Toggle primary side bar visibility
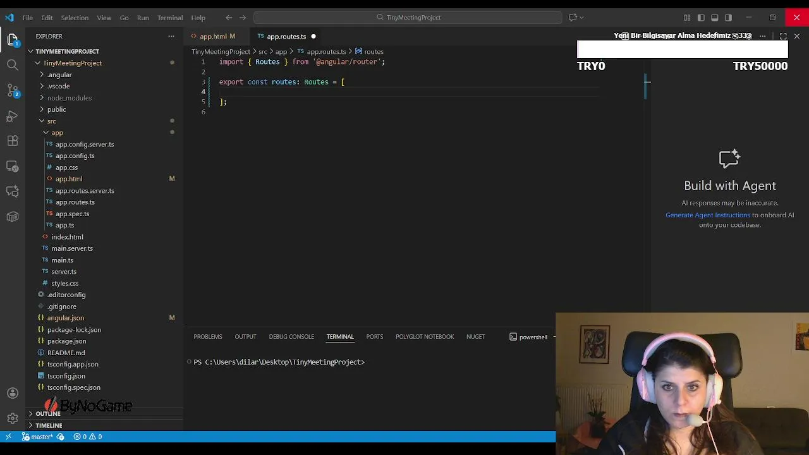The width and height of the screenshot is (809, 455). pos(701,18)
